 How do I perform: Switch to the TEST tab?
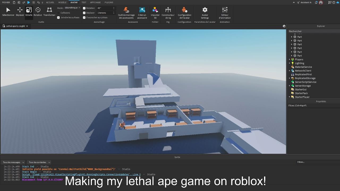pyautogui.click(x=84, y=2)
